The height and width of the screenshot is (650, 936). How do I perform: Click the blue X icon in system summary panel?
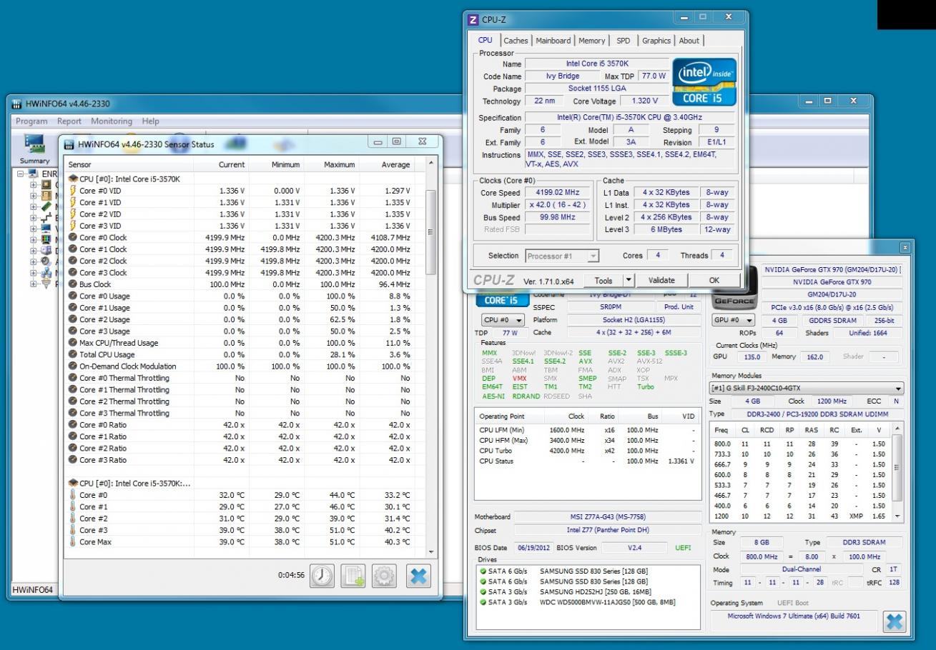tap(895, 622)
